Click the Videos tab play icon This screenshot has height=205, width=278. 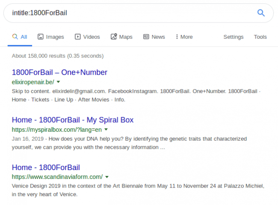click(78, 37)
